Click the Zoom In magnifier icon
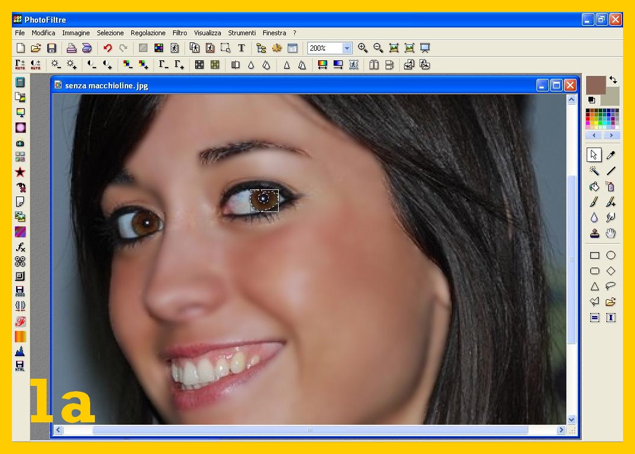Viewport: 635px width, 454px height. click(363, 48)
